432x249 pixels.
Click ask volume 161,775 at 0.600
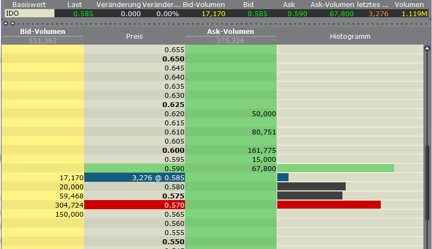pyautogui.click(x=262, y=151)
